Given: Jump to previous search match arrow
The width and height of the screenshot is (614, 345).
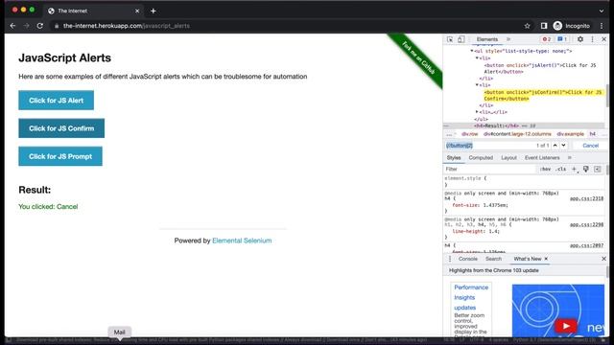Looking at the screenshot, I should click(555, 145).
